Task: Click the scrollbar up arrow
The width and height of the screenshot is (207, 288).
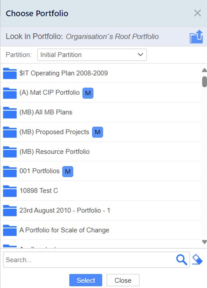Action: (204, 70)
